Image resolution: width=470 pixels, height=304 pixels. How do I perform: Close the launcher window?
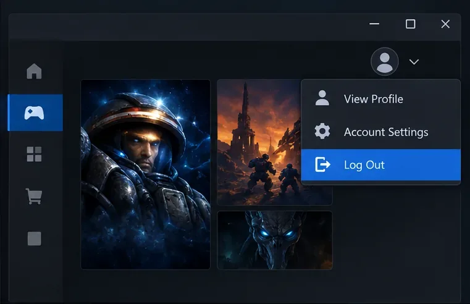pos(445,23)
